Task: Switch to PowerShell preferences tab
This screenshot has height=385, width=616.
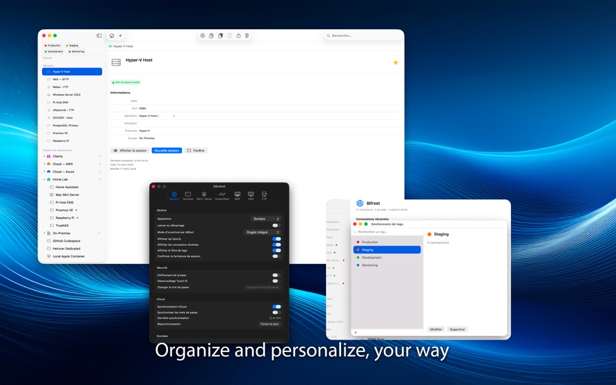Action: point(222,196)
